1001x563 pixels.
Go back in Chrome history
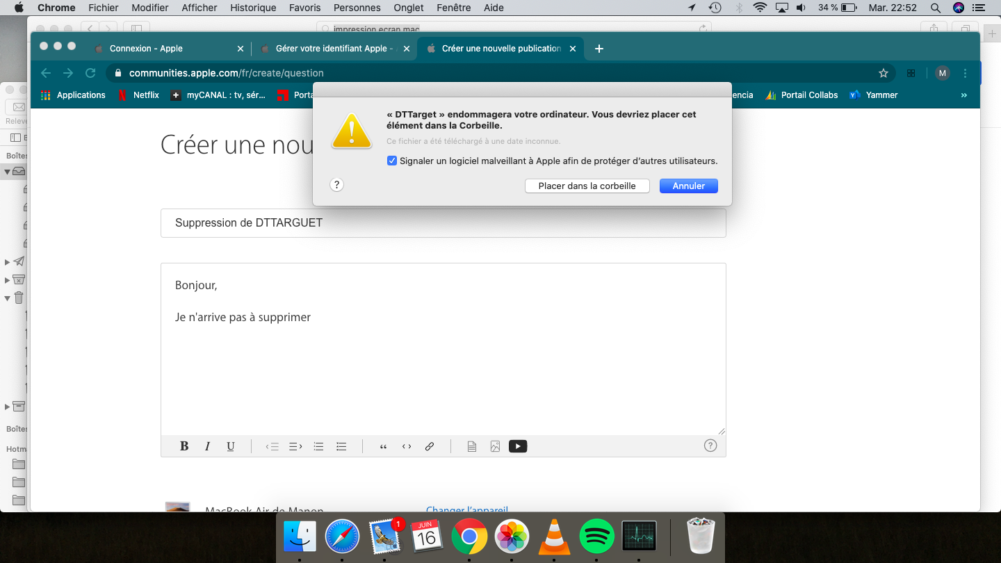tap(46, 73)
